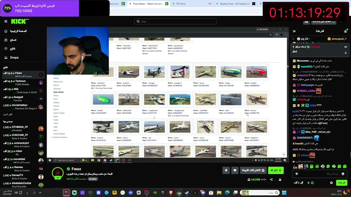The height and width of the screenshot is (197, 351).
Task: Open Microsoft Edge from the taskbar
Action: pyautogui.click(x=227, y=193)
